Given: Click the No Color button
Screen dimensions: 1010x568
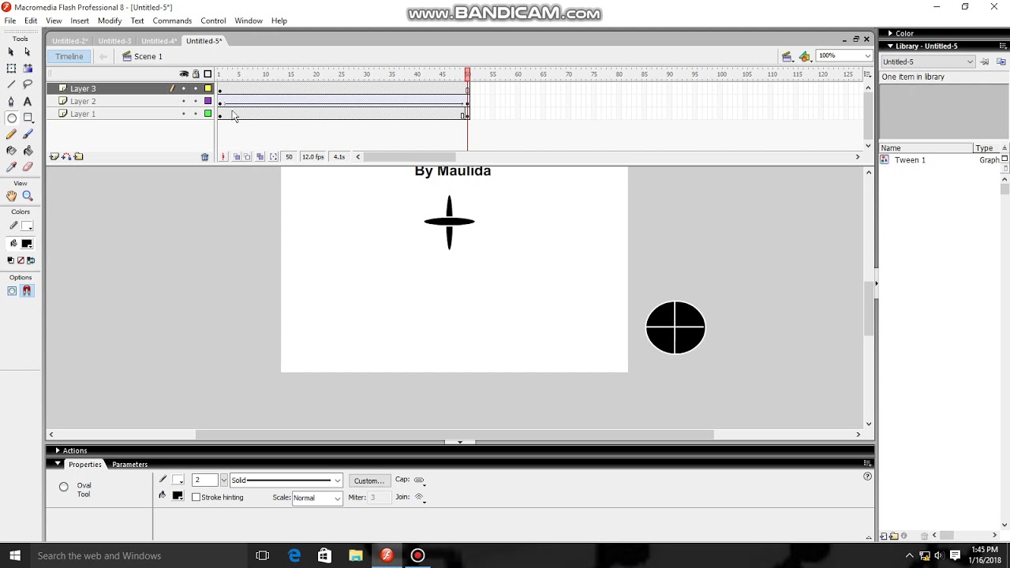Looking at the screenshot, I should pos(21,260).
